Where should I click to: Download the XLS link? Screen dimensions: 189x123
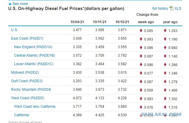click(178, 9)
